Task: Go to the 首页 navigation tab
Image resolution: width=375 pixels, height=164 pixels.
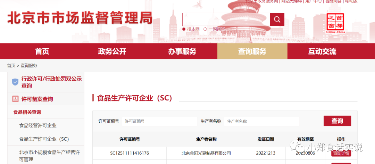Action: click(x=42, y=51)
